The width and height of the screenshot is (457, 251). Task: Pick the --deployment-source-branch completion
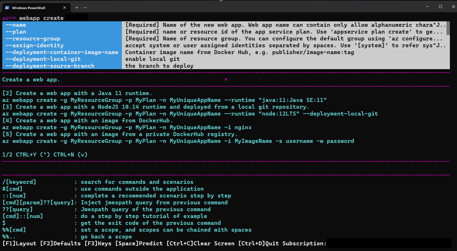pyautogui.click(x=50, y=66)
